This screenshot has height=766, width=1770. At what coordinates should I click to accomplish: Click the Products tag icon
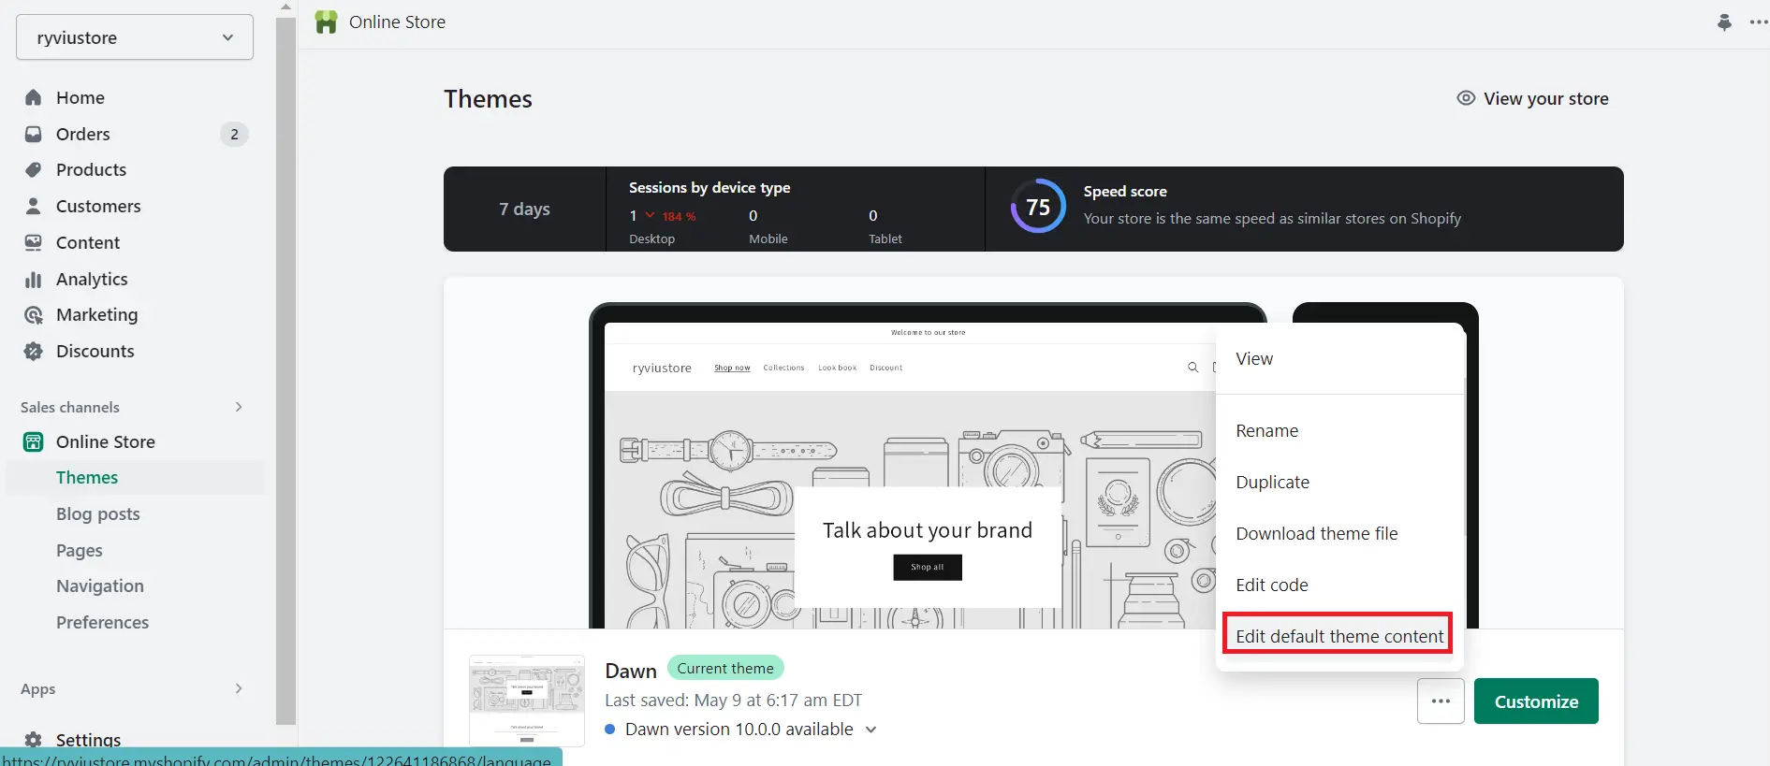coord(34,169)
